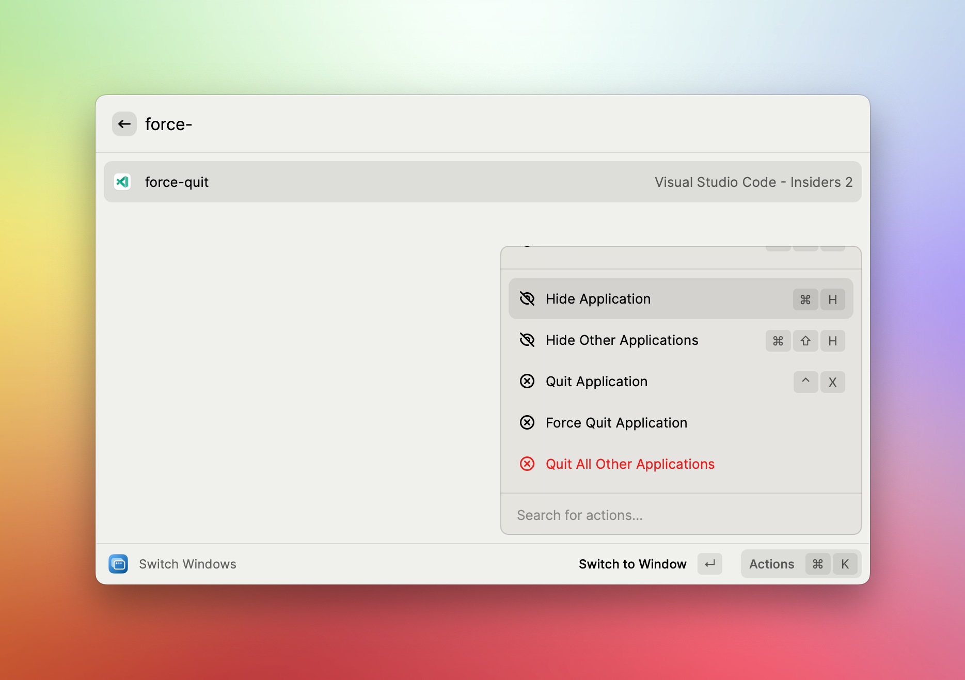The height and width of the screenshot is (680, 965).
Task: Click the Command key badge on Hide Other Applications
Action: [778, 341]
